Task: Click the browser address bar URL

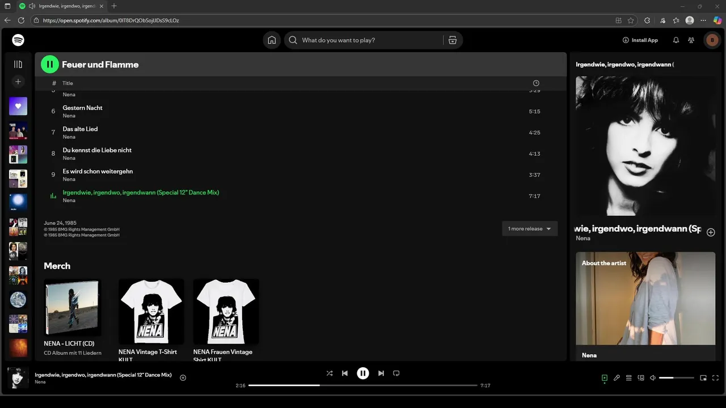Action: [111, 20]
